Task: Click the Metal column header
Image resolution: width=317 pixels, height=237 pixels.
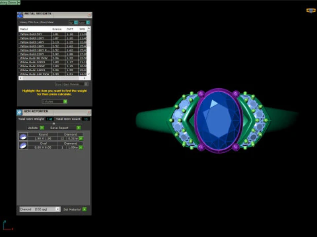Action: click(35, 29)
